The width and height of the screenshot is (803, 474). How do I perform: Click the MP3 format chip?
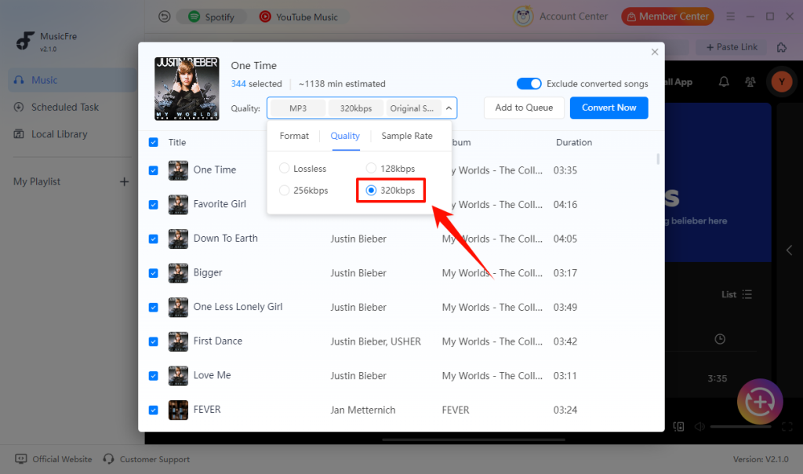click(x=297, y=108)
